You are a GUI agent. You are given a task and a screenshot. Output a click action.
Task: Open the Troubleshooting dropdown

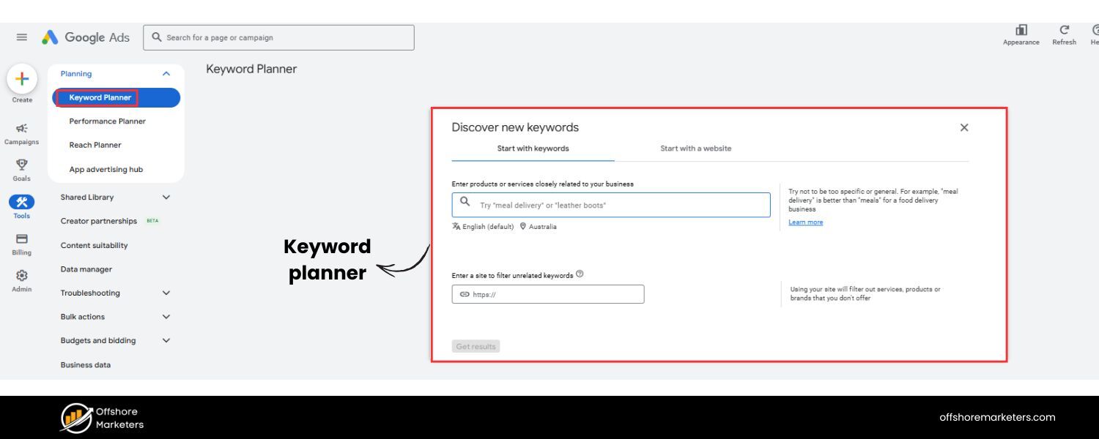(x=166, y=293)
